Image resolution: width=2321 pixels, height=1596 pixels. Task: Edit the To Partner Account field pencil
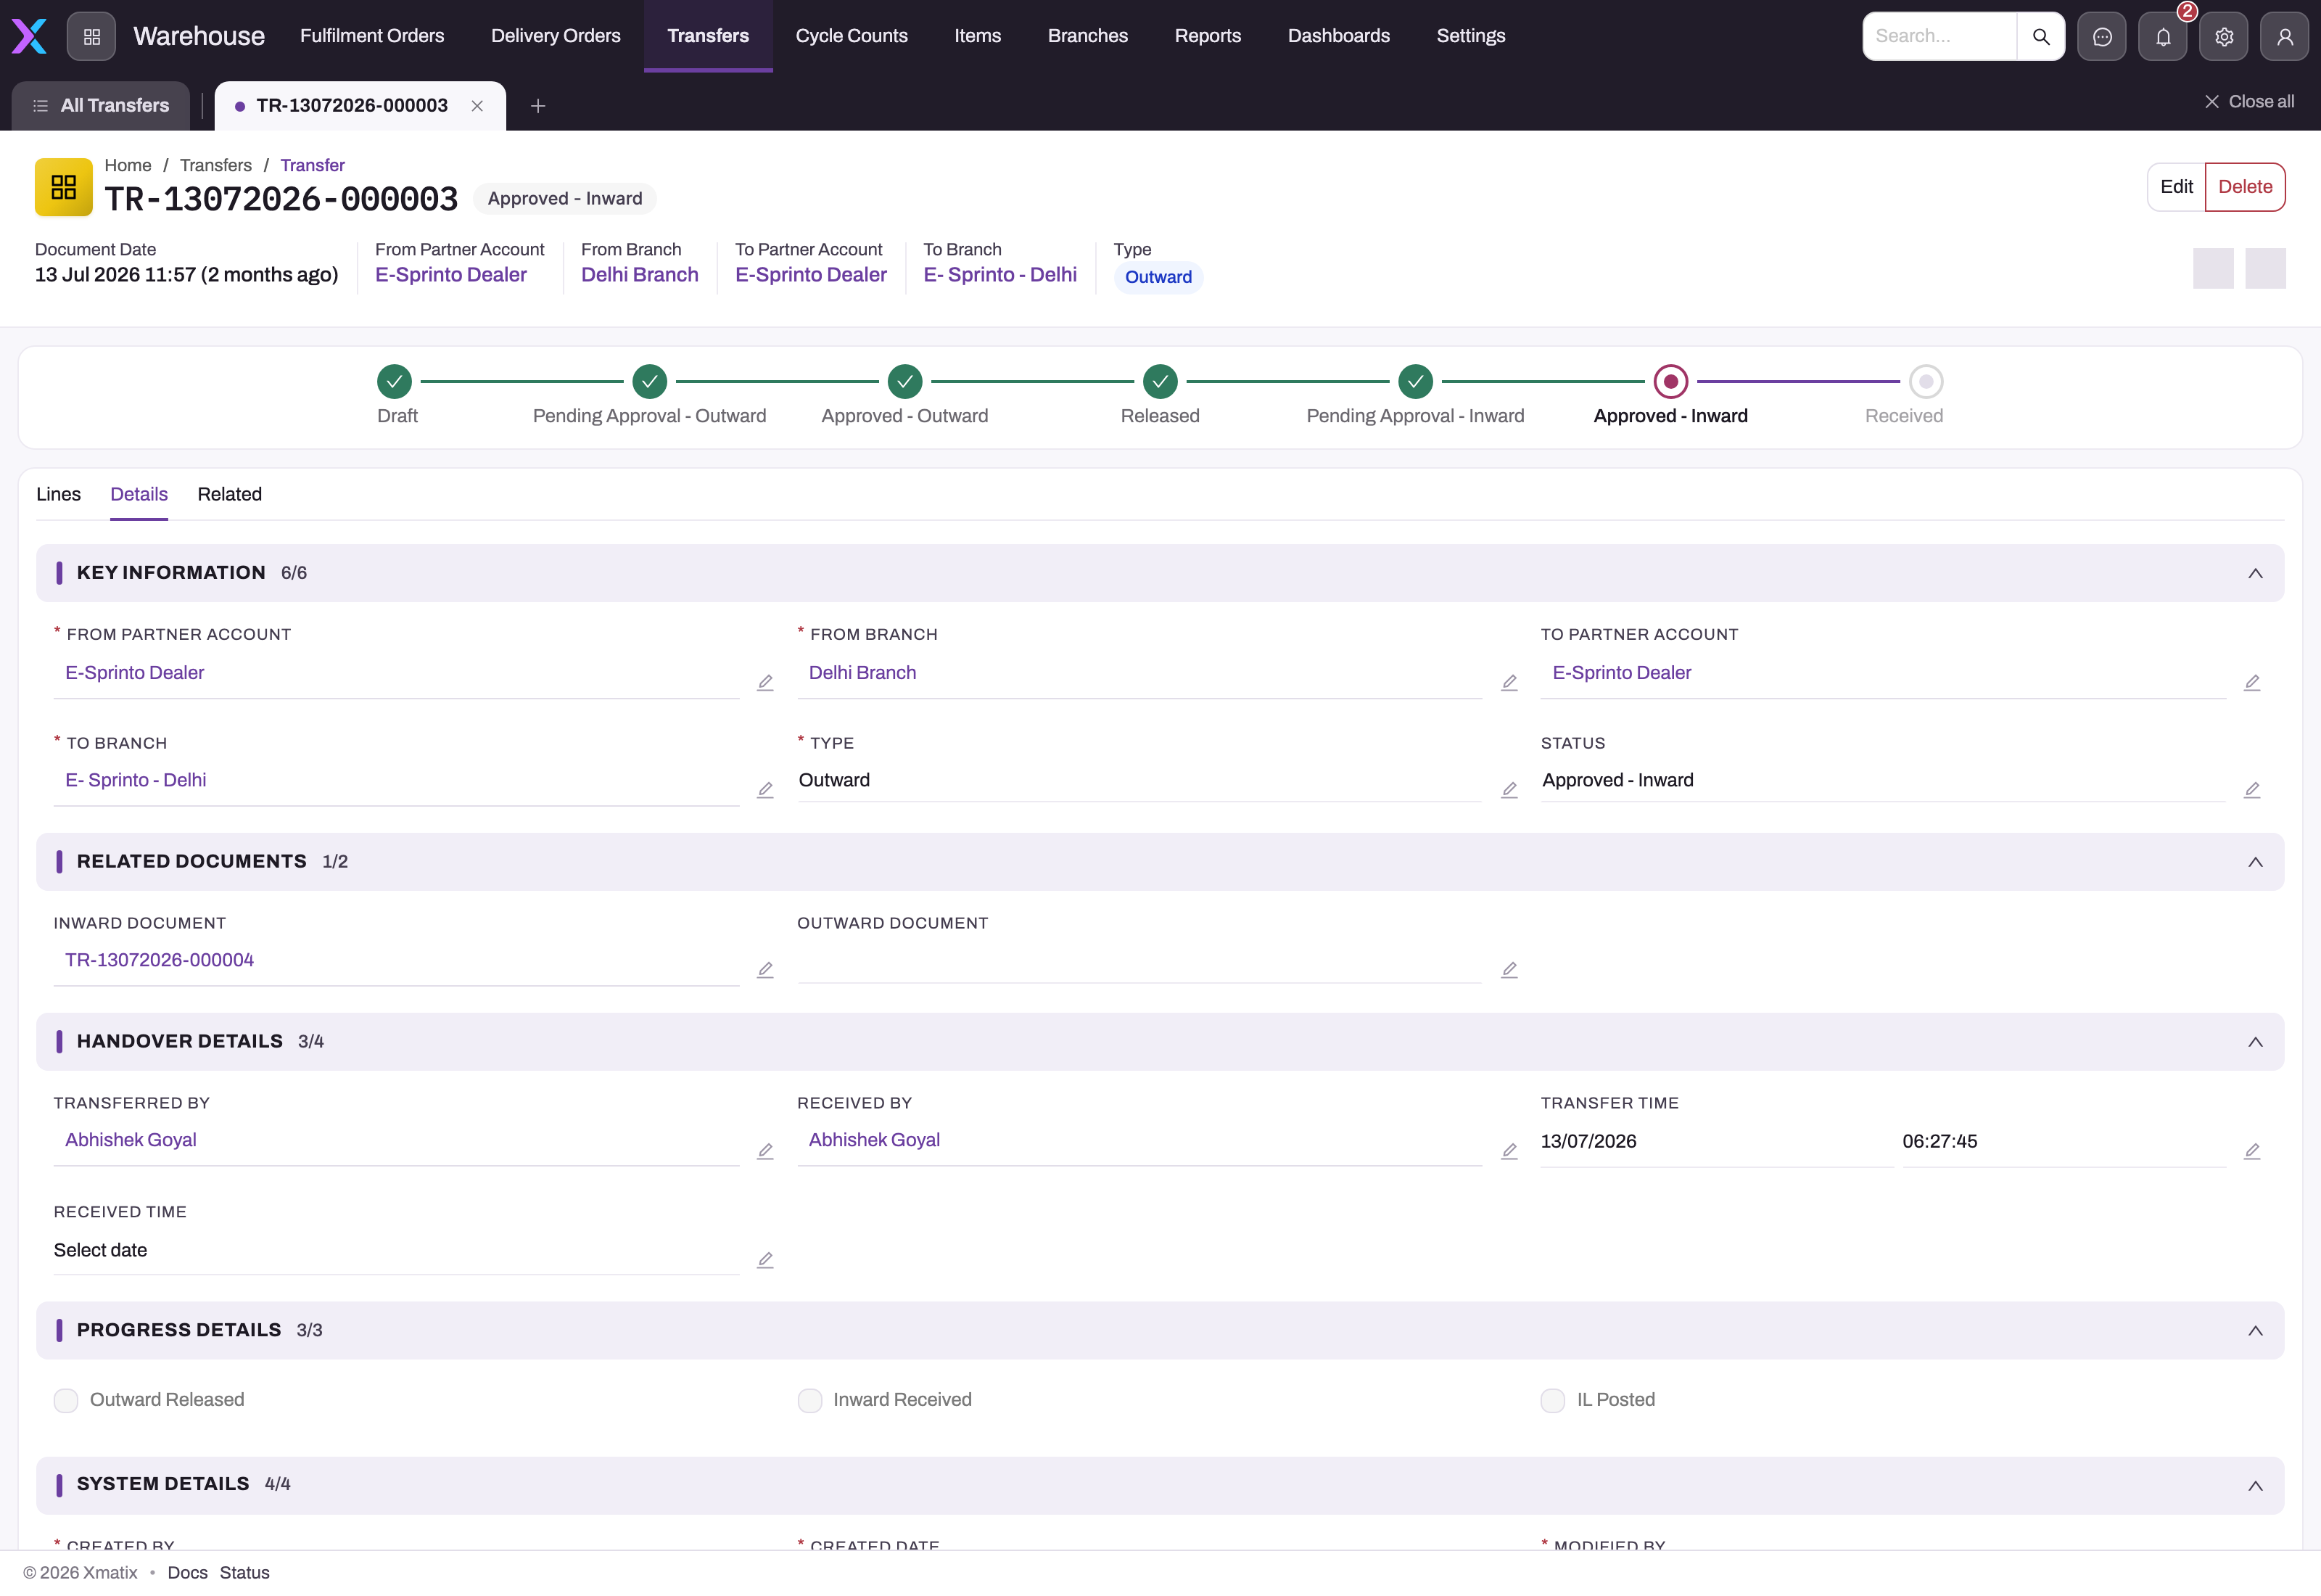tap(2251, 682)
